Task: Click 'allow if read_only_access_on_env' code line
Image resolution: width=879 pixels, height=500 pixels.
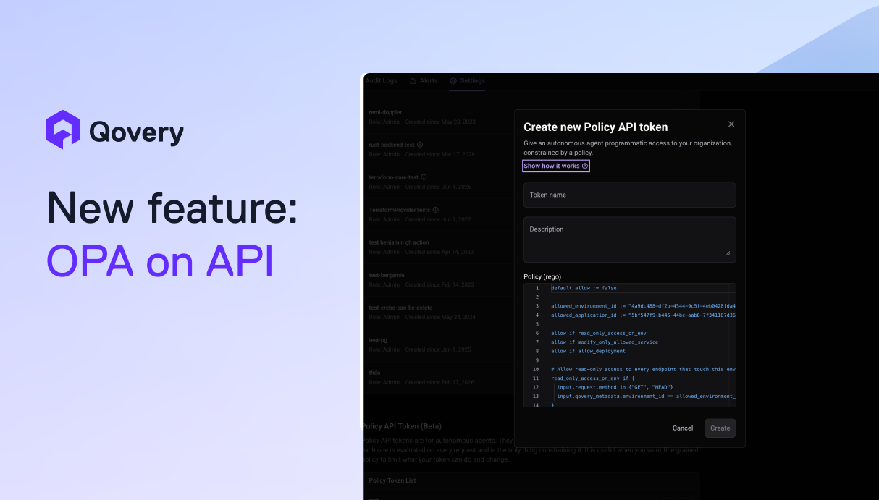Action: pos(599,333)
